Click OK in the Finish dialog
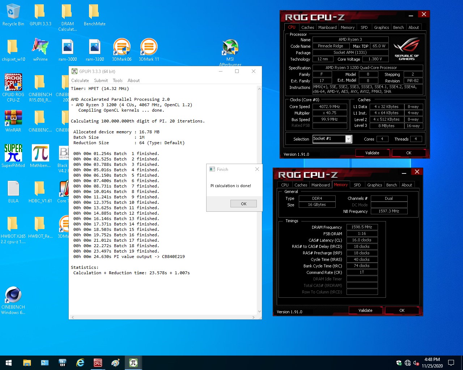The width and height of the screenshot is (463, 370). (x=243, y=204)
